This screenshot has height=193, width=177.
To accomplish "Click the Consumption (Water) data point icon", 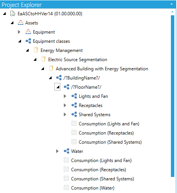I will [x=66, y=188].
